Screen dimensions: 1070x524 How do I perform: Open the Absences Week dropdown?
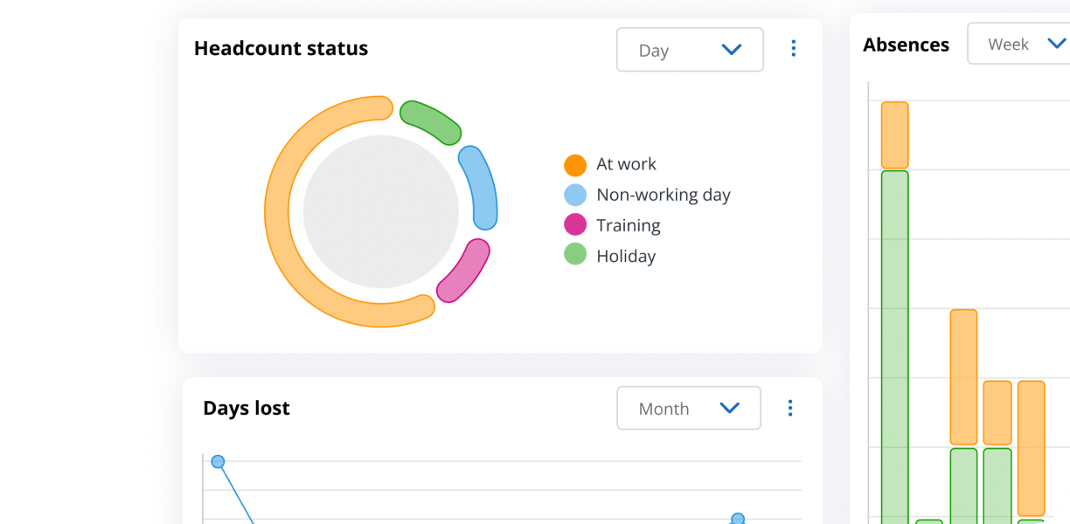click(1018, 44)
